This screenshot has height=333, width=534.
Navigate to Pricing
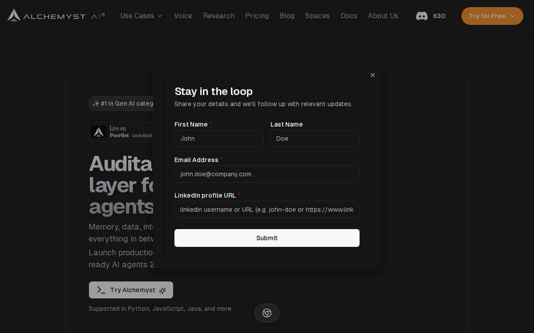click(257, 16)
